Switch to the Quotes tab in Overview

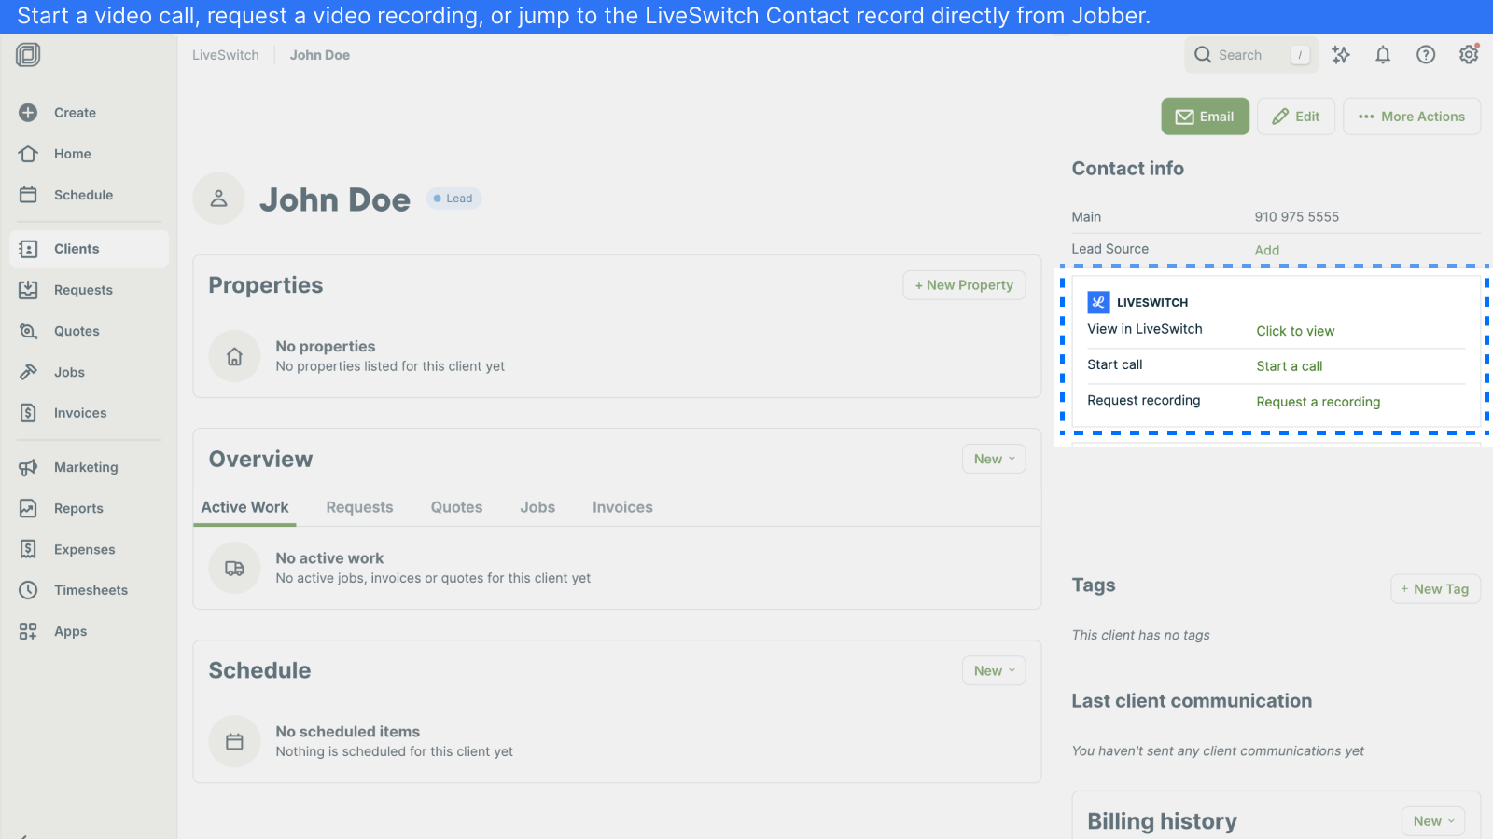coord(456,507)
